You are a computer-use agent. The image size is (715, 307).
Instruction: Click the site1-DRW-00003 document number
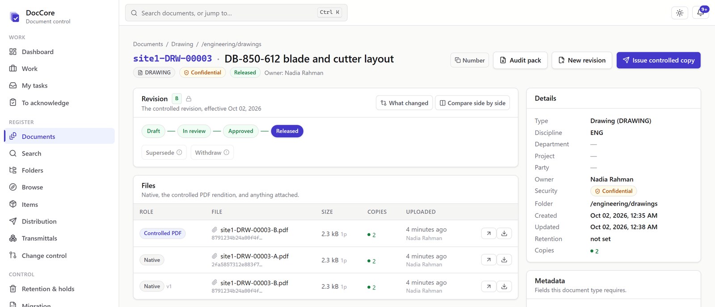[x=172, y=59]
